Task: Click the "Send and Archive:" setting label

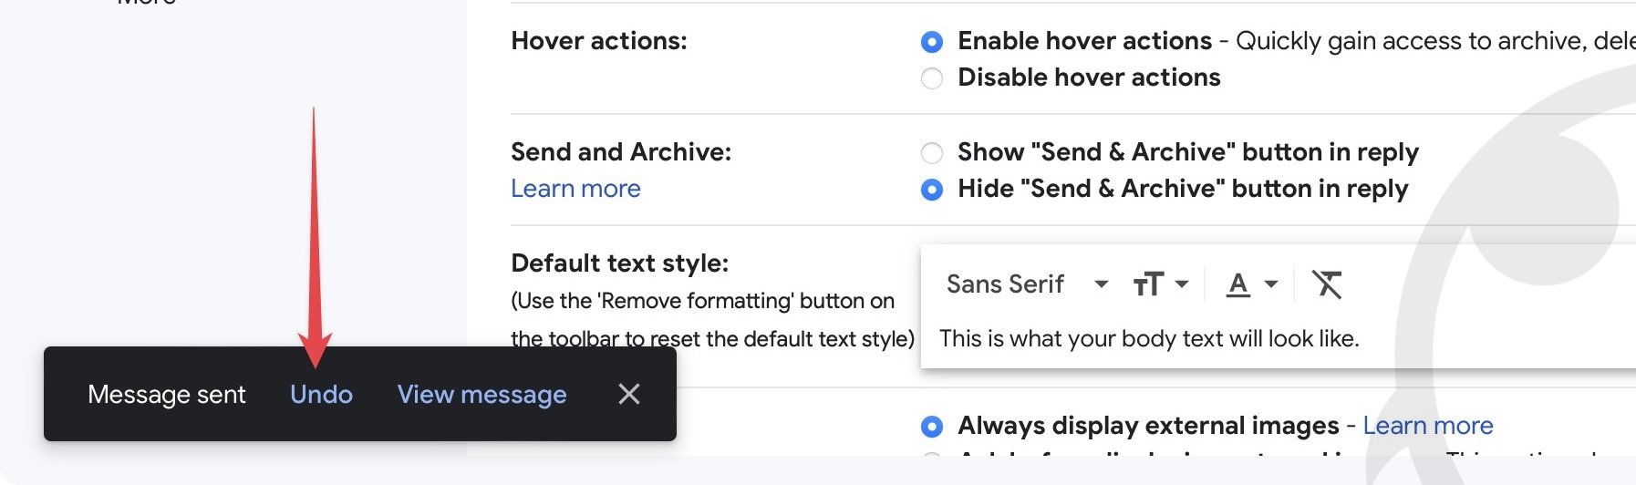Action: pos(621,151)
